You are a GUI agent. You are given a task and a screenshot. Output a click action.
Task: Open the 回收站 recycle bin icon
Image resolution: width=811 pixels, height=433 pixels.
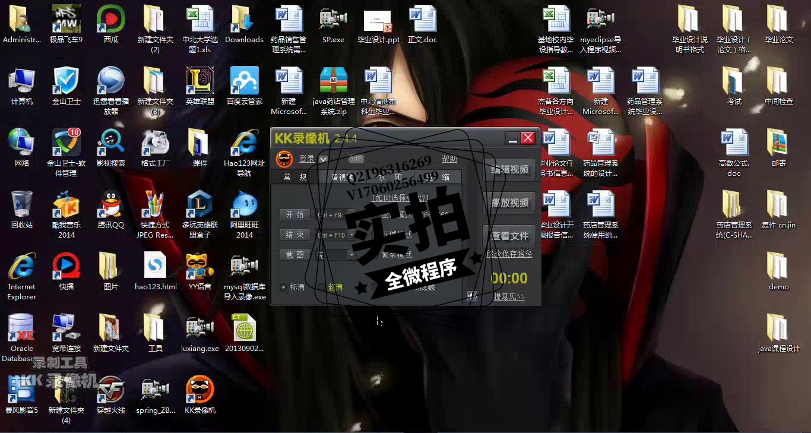click(x=21, y=210)
